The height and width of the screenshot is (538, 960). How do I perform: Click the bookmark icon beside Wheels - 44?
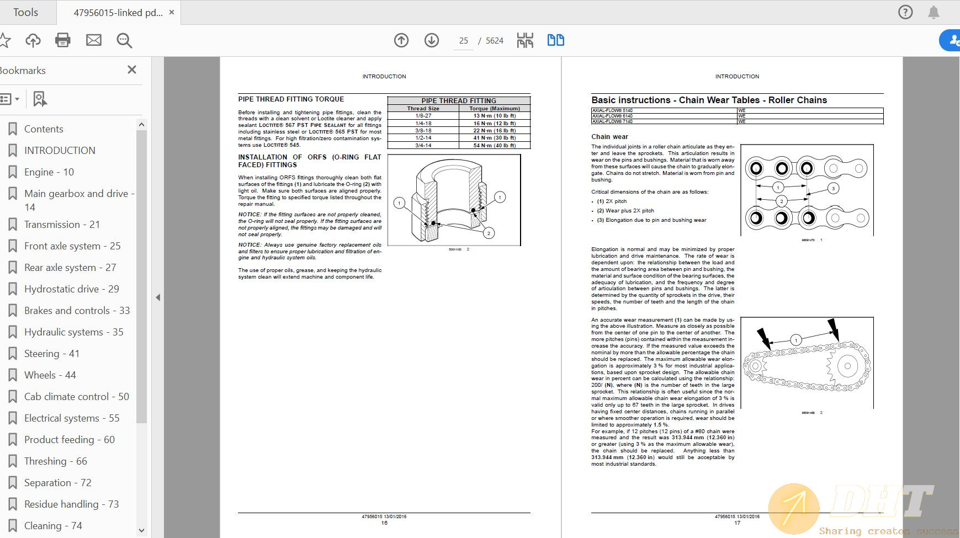[x=13, y=375]
